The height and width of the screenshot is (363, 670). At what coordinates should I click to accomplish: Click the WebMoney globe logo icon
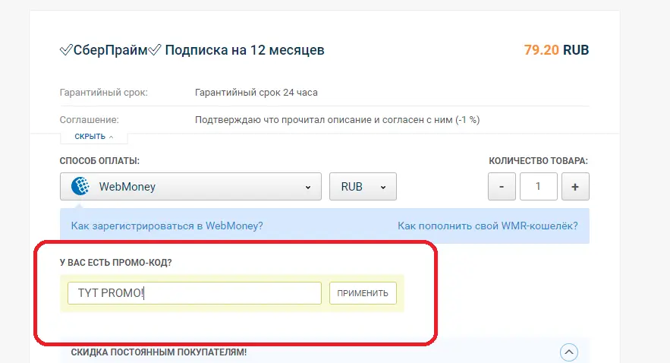coord(80,186)
